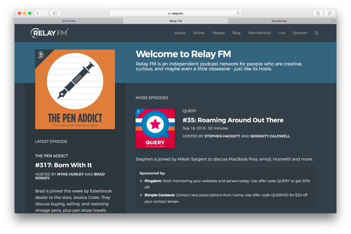Open the Shows navigation link
The height and width of the screenshot is (234, 351).
199,33
